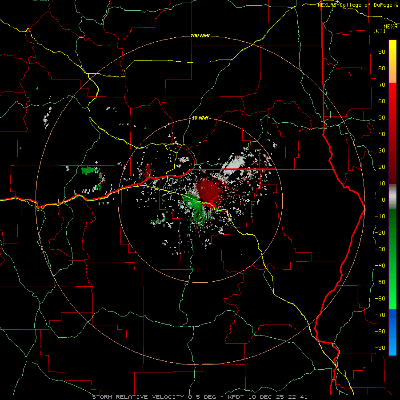Click the 80 value on the velocity scale
Viewport: 400px width, 400px height.
point(382,68)
